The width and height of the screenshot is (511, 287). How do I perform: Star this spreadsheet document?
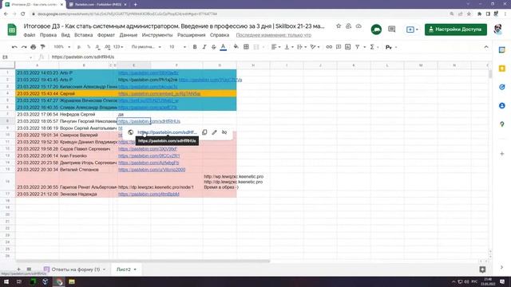click(339, 26)
